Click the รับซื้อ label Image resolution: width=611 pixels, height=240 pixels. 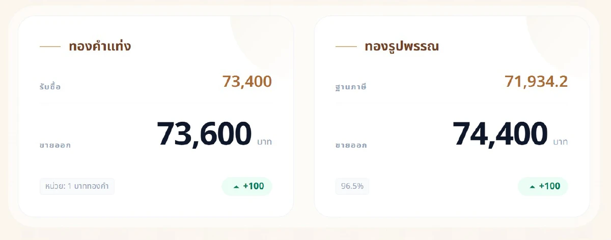coord(50,87)
